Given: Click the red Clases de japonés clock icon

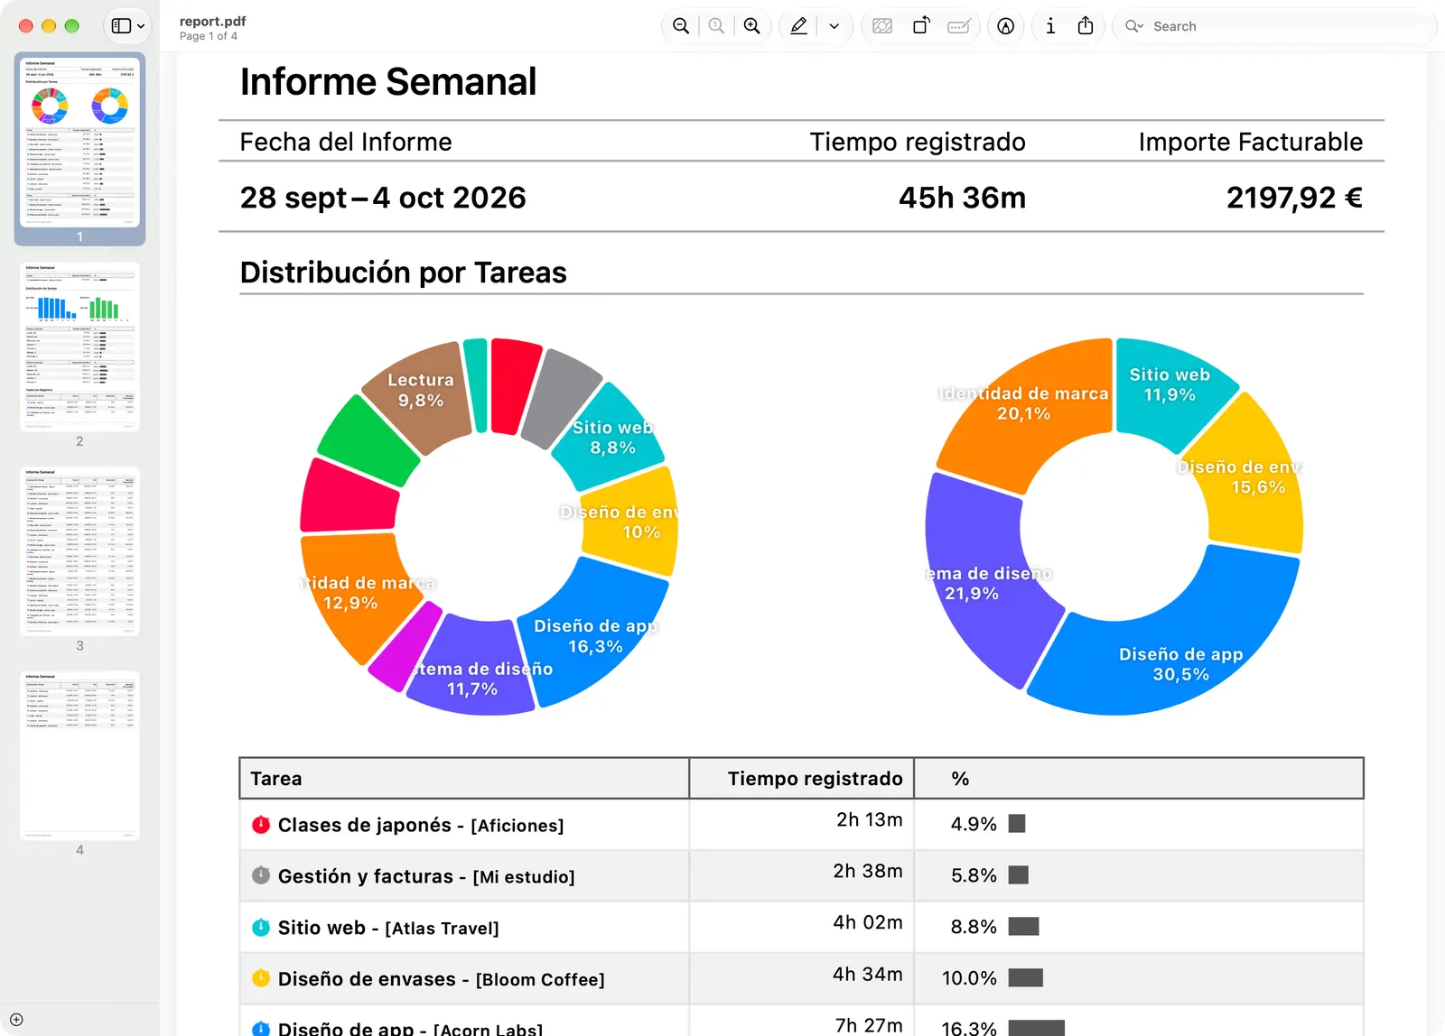Looking at the screenshot, I should click(x=261, y=824).
